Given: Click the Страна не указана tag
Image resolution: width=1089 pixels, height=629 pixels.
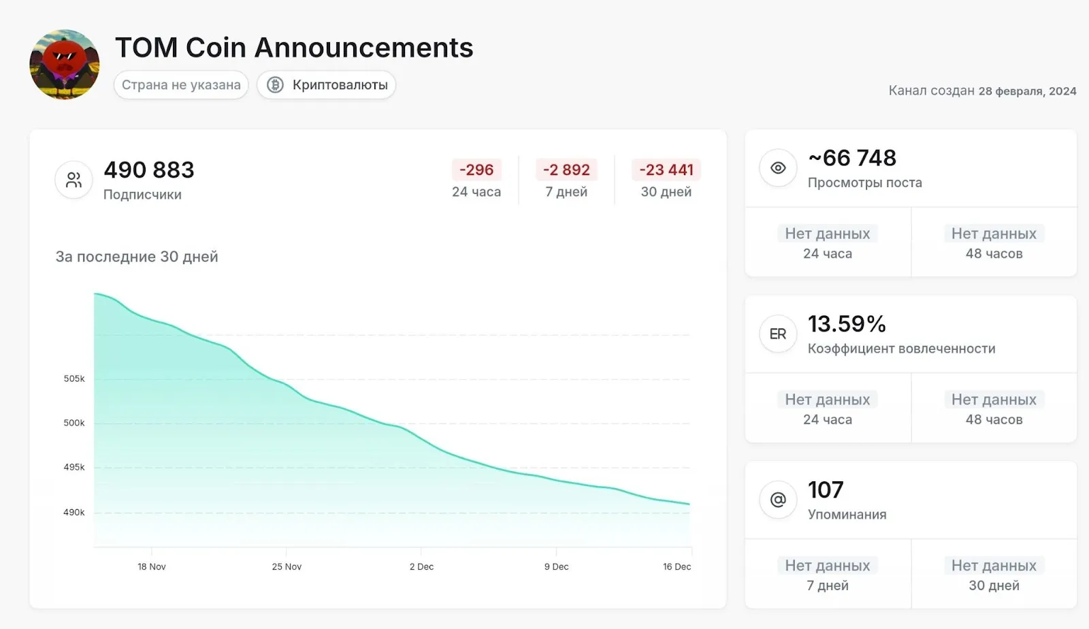Looking at the screenshot, I should 181,85.
